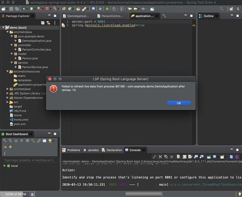Image resolution: width=242 pixels, height=197 pixels.
Task: Click OK in the LSP error dialog
Action: point(179,103)
